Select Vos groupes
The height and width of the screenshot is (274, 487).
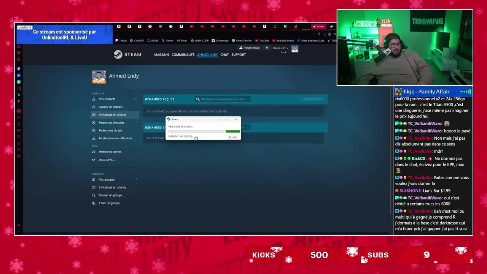(115, 180)
